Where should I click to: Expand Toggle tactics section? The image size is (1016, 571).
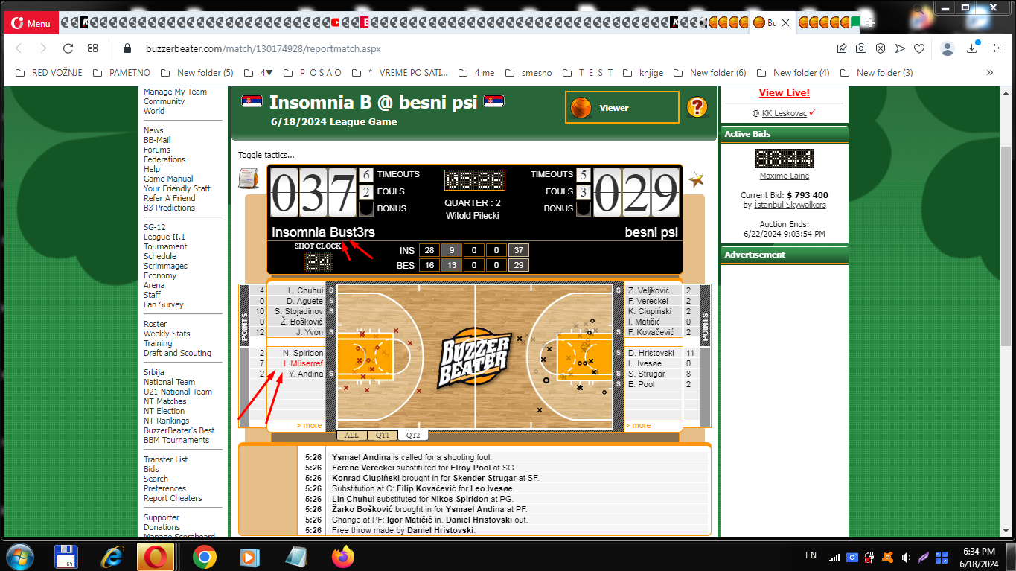click(x=266, y=155)
